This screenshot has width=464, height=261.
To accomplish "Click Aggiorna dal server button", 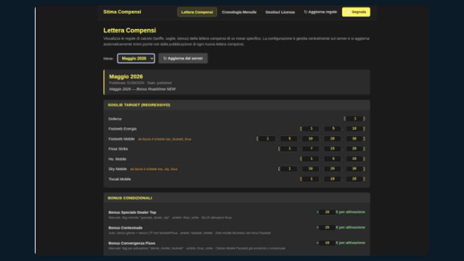I will (x=183, y=58).
